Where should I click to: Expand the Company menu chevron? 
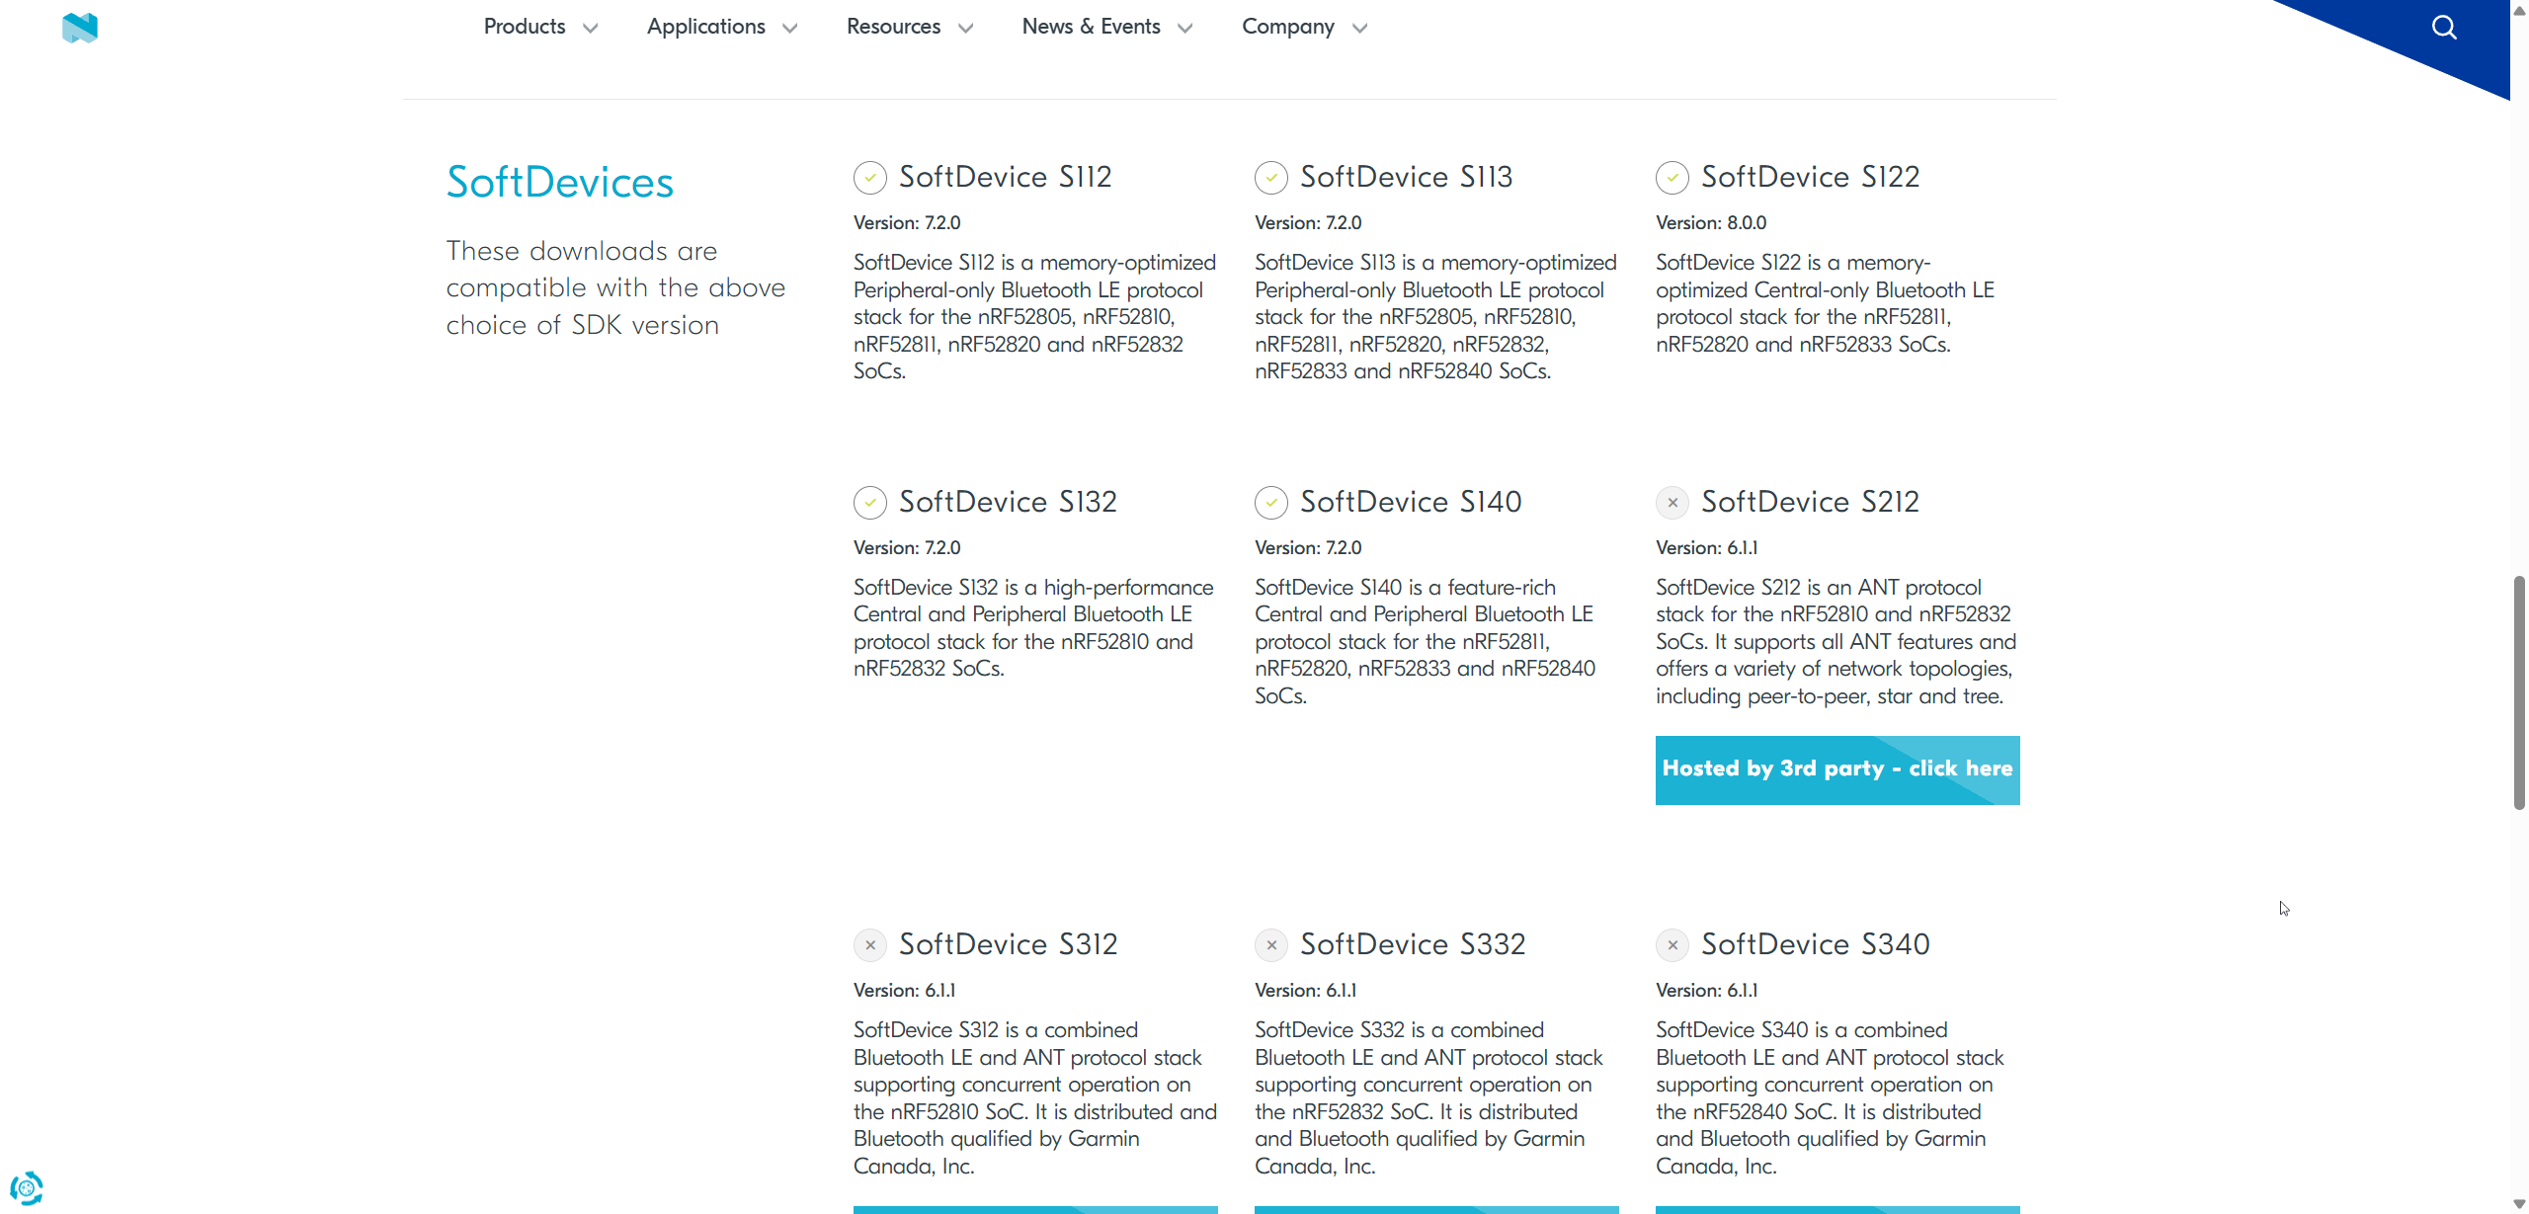click(x=1360, y=29)
